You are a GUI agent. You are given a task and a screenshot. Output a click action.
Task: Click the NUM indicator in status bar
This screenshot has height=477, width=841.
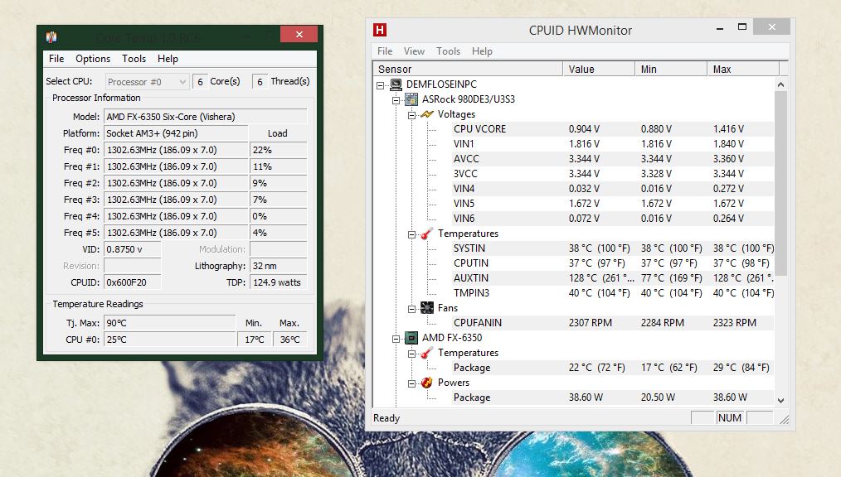tap(729, 418)
